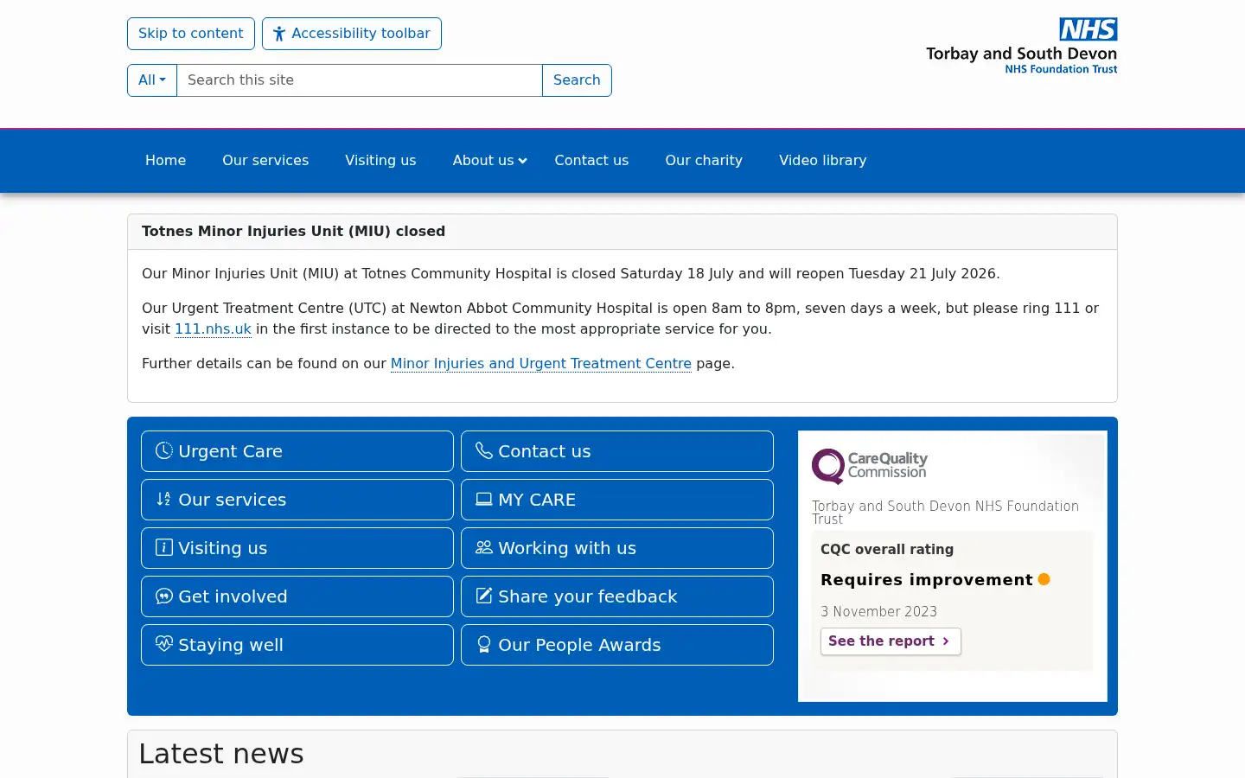Click the Skip to content button

(x=191, y=34)
